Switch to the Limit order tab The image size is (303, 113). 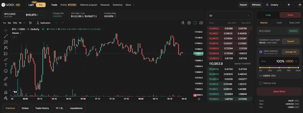(x=279, y=23)
